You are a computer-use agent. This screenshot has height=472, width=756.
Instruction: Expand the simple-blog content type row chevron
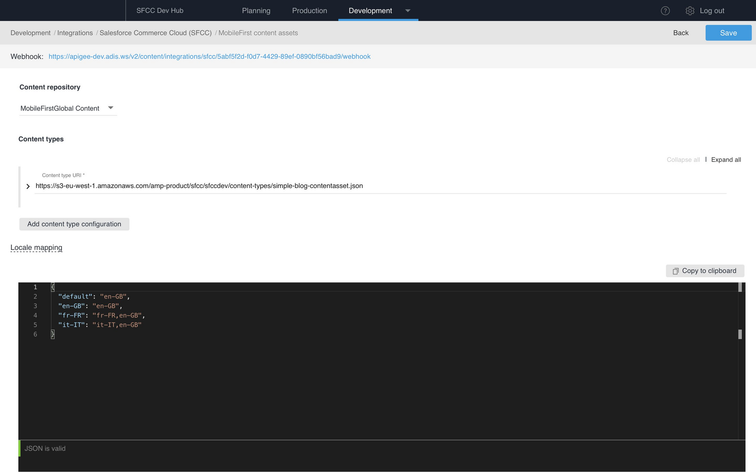[28, 186]
